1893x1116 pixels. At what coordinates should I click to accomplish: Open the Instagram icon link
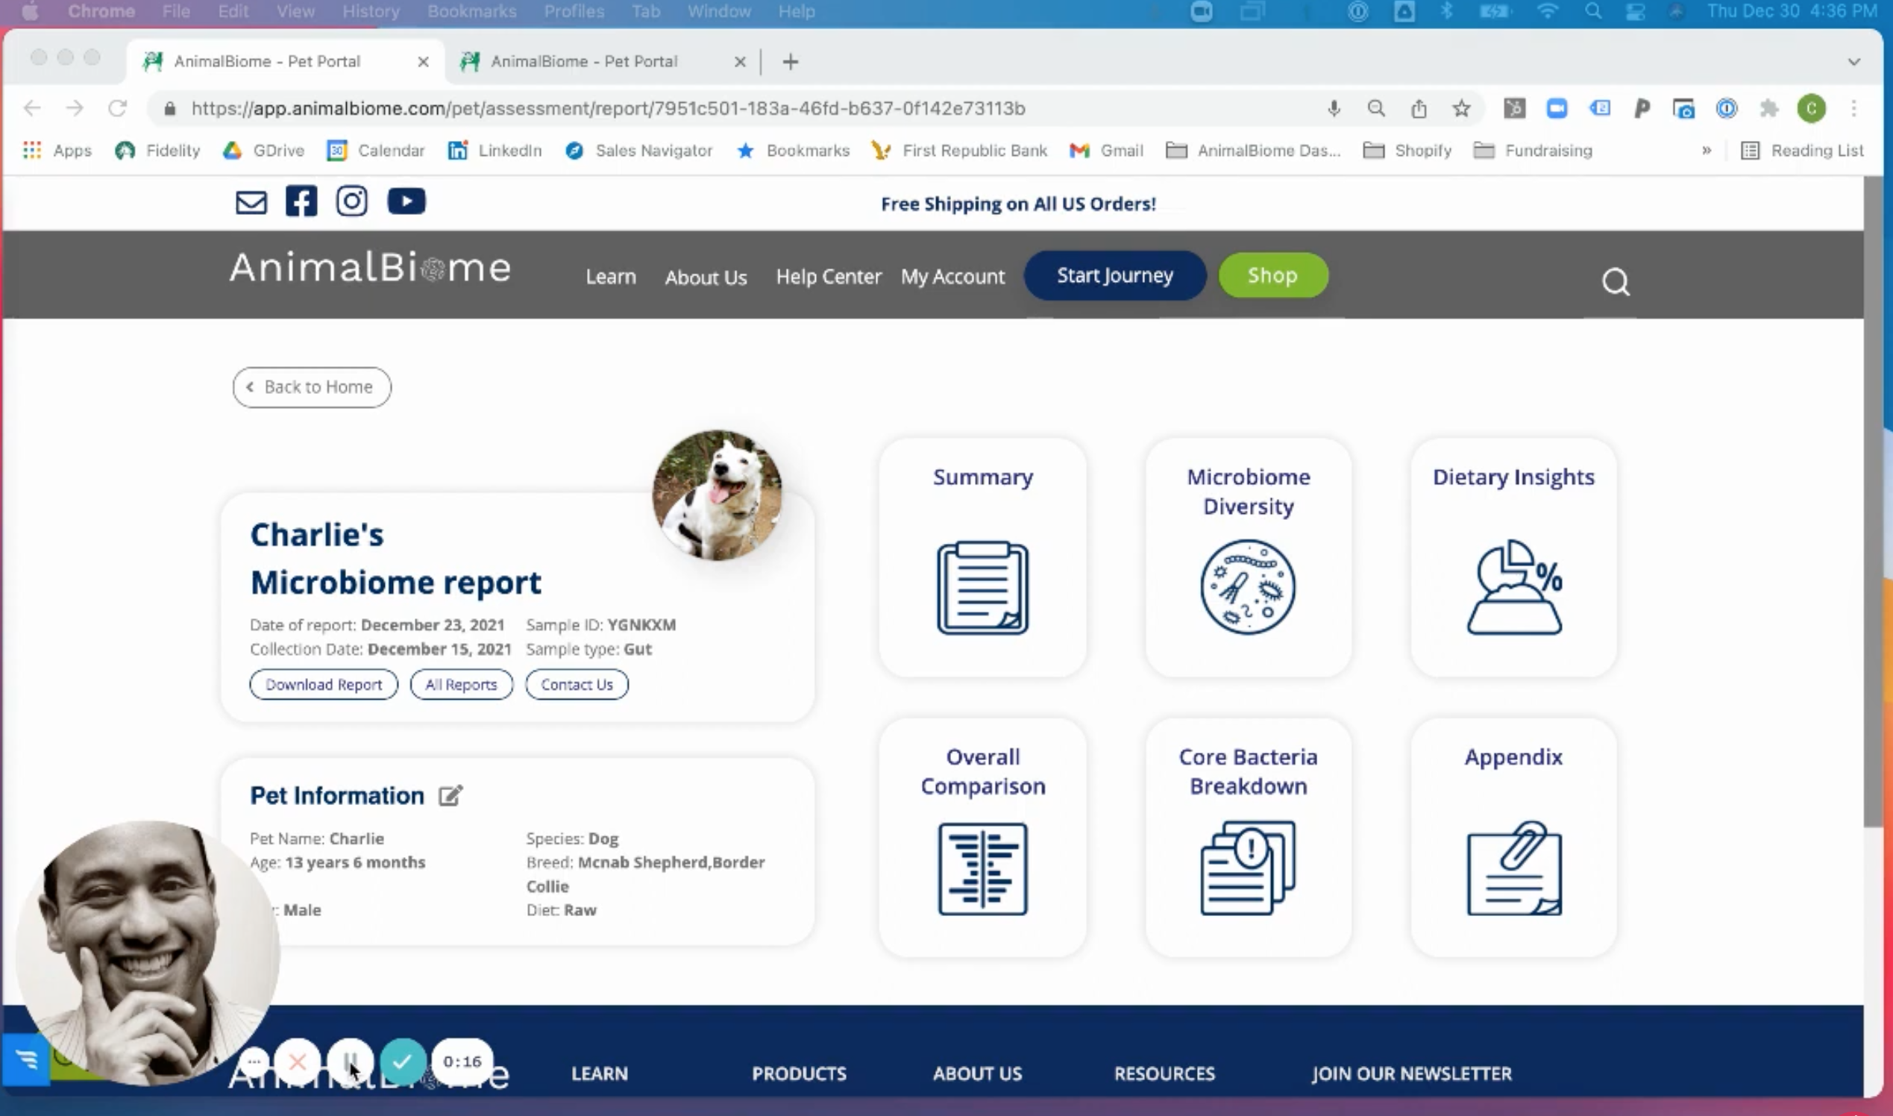click(352, 201)
